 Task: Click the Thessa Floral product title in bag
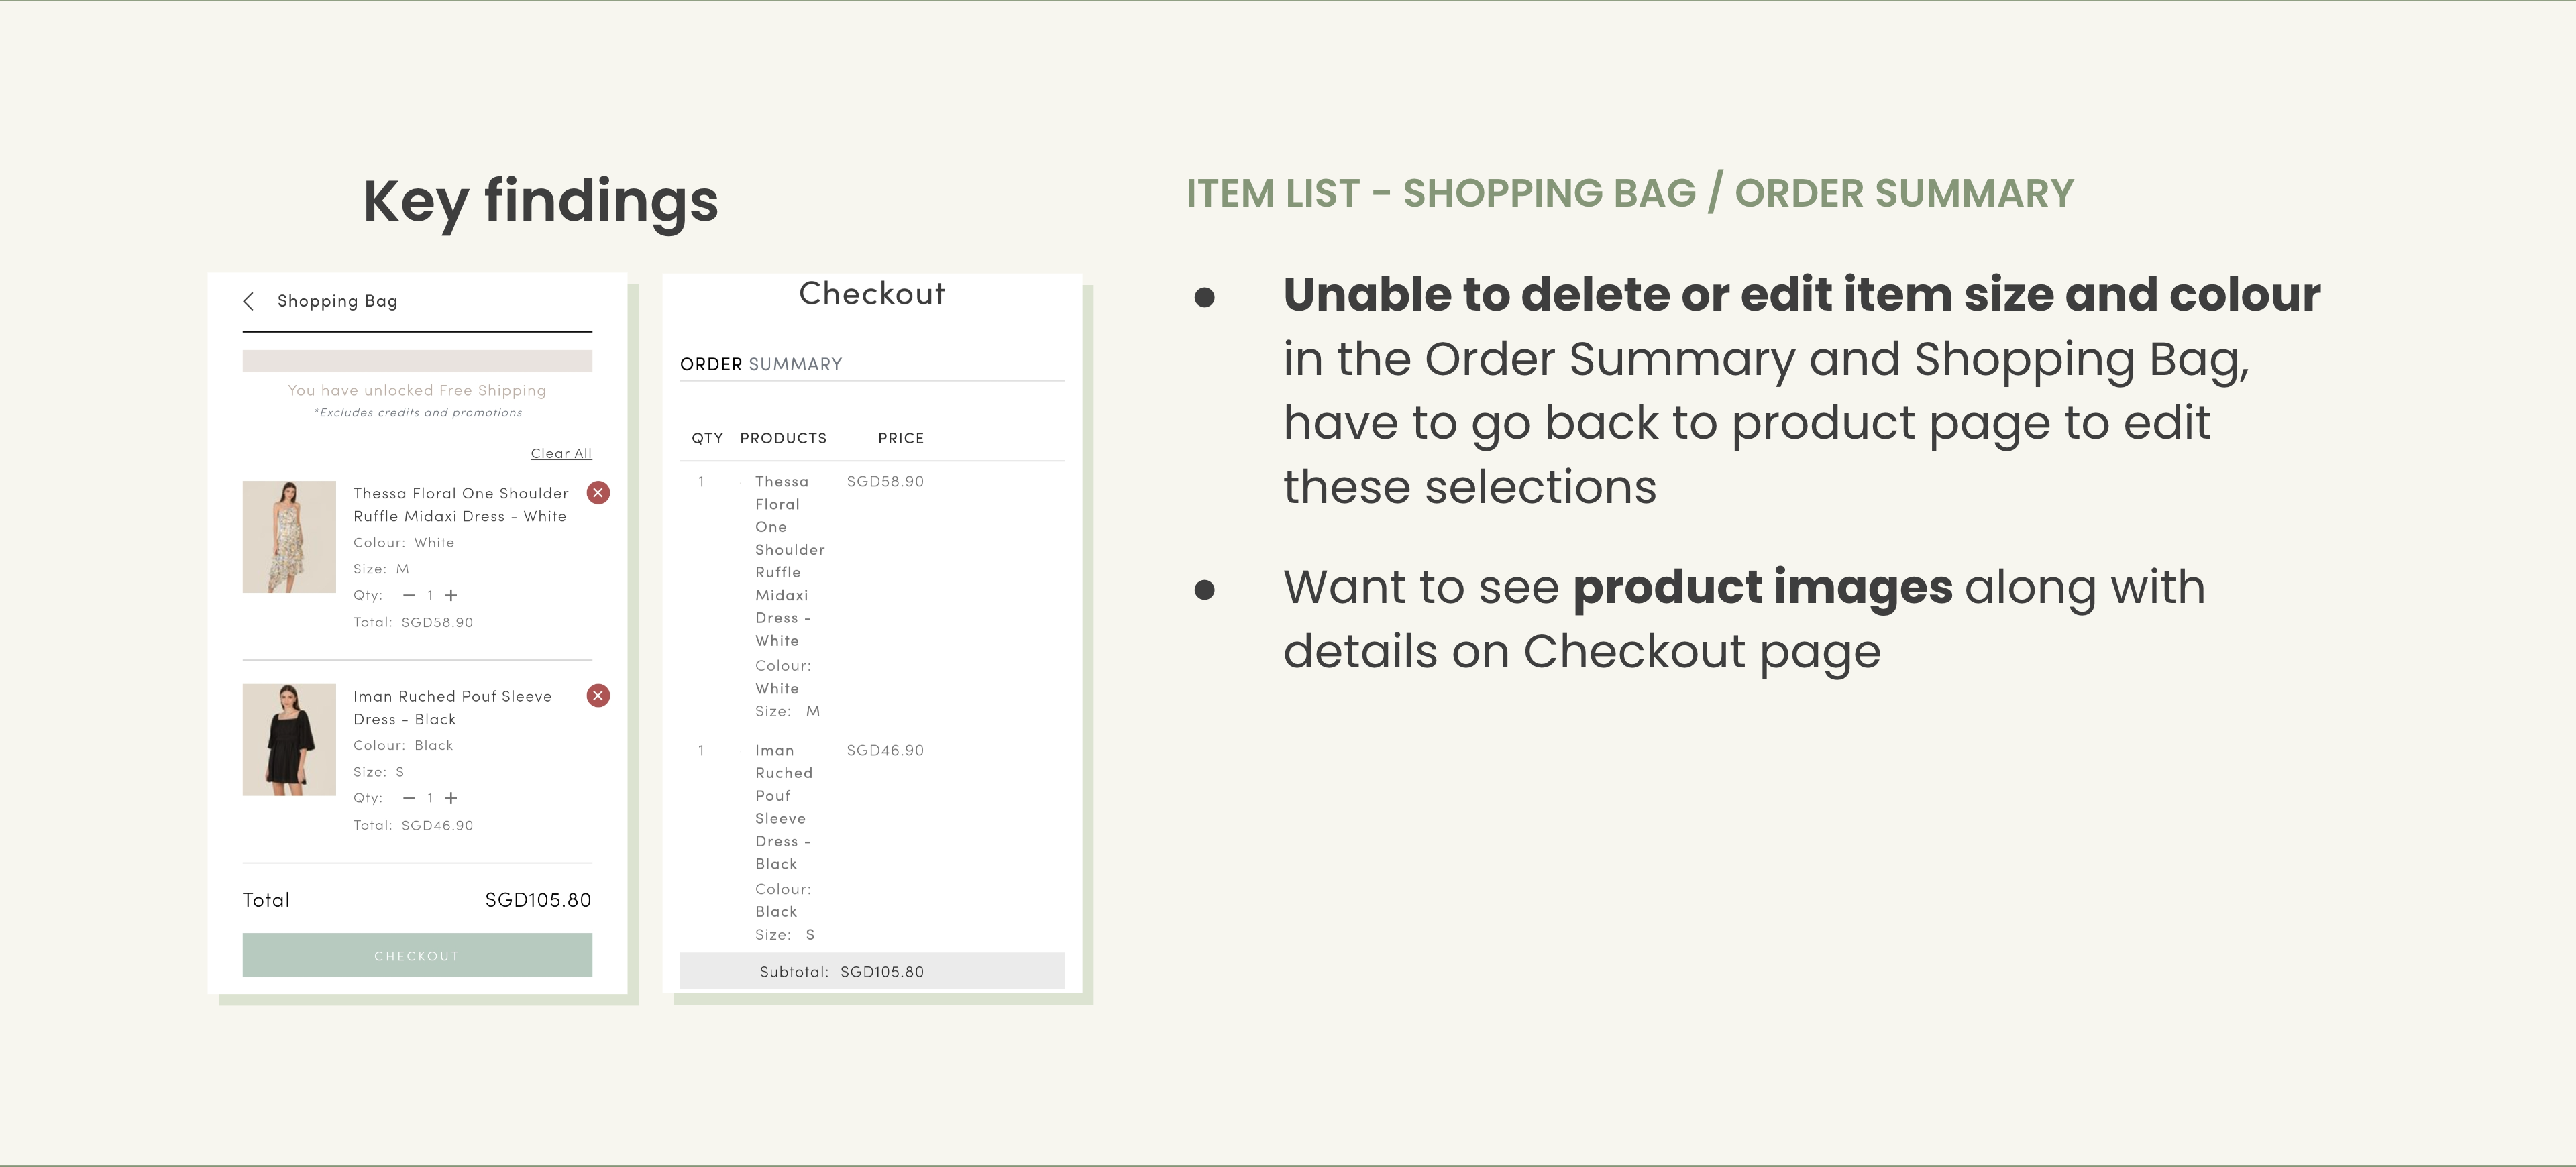point(460,505)
